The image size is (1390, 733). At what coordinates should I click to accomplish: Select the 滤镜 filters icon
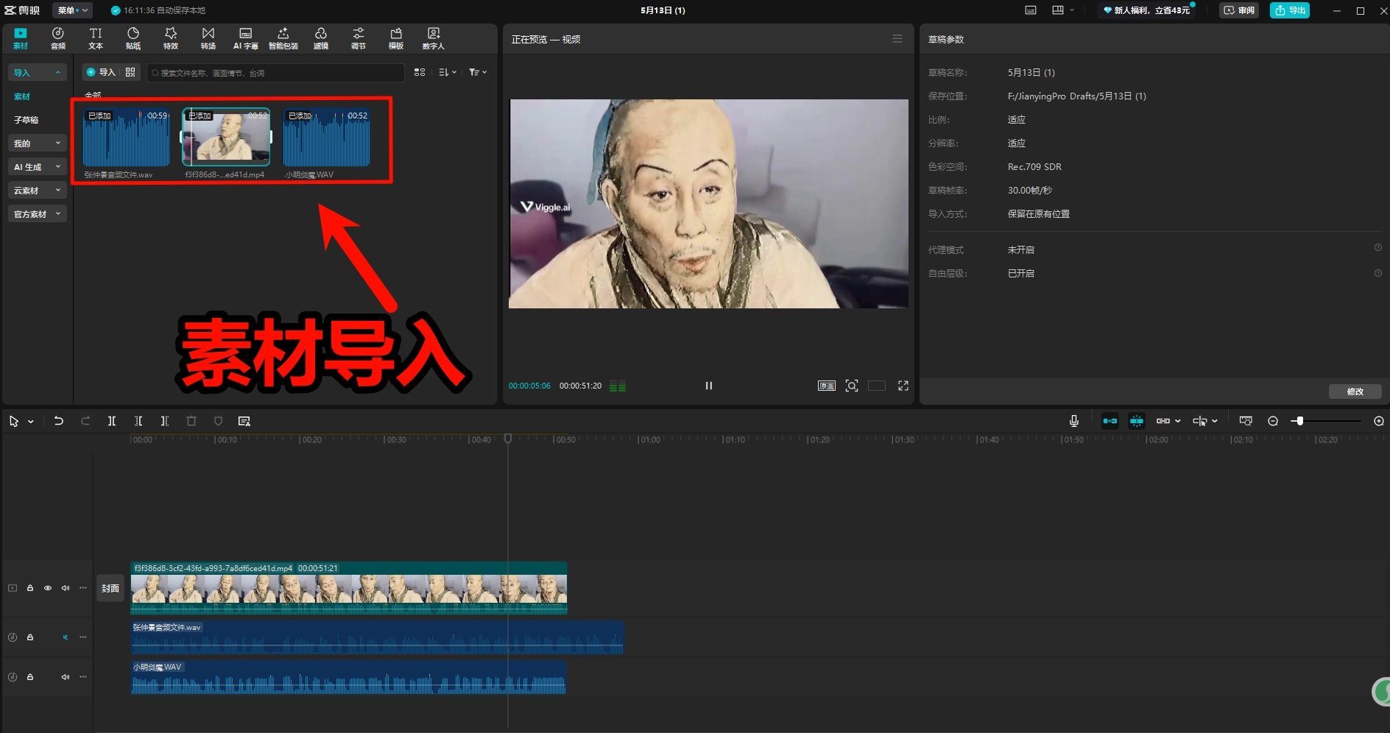321,38
